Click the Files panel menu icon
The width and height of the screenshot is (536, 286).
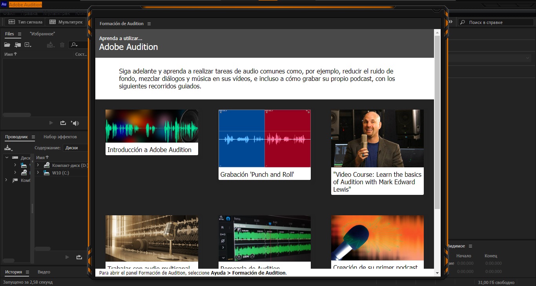[x=20, y=34]
